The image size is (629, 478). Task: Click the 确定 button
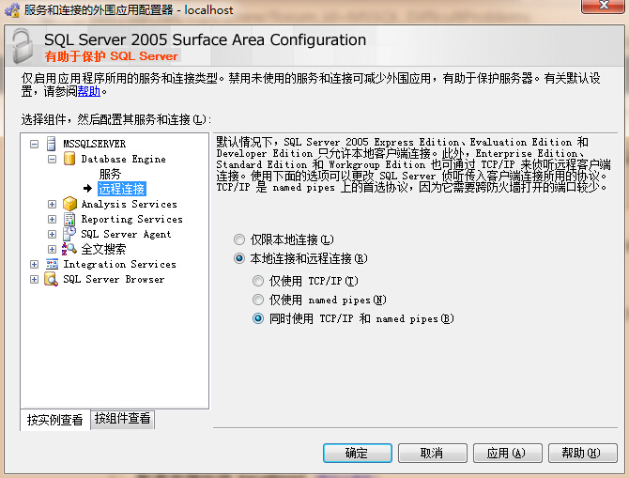click(x=357, y=454)
